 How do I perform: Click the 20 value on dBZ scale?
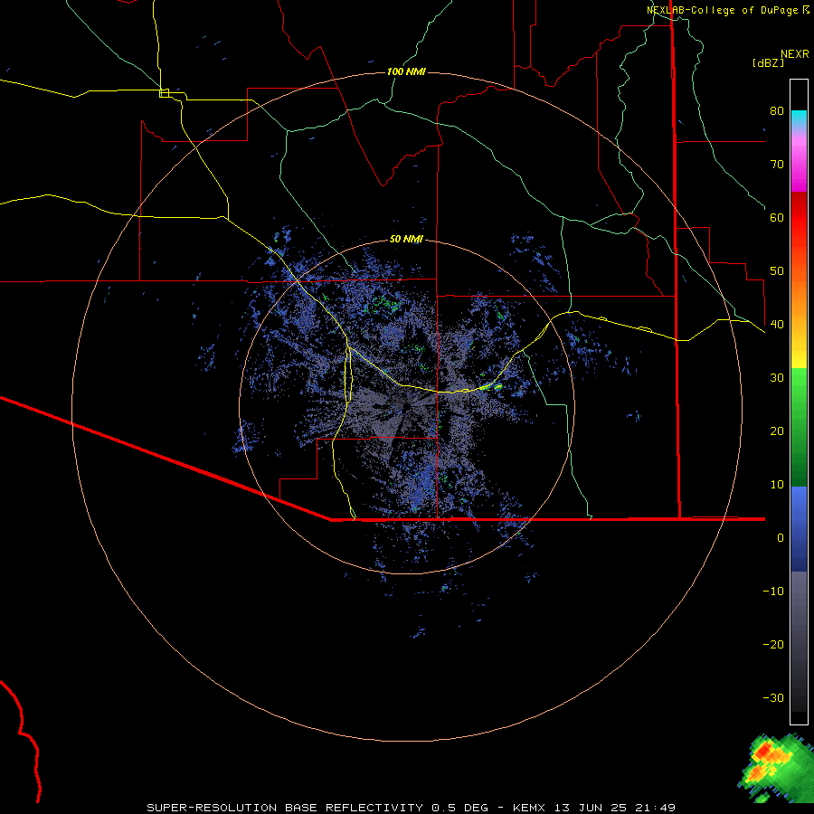[x=777, y=431]
